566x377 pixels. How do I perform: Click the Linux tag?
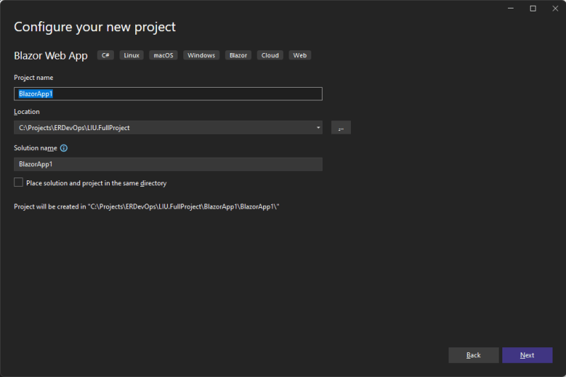coord(132,55)
